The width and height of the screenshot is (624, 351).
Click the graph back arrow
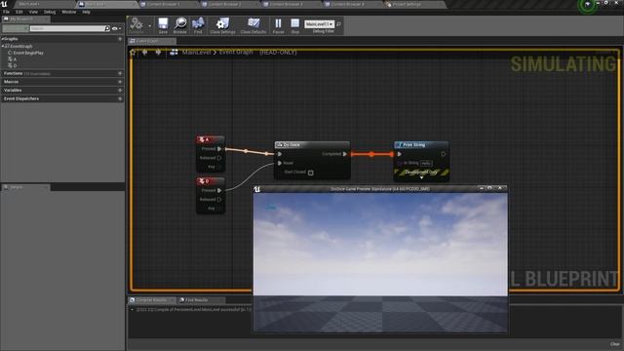145,52
